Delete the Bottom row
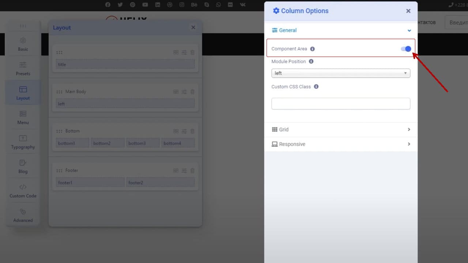The height and width of the screenshot is (263, 468). (x=192, y=131)
